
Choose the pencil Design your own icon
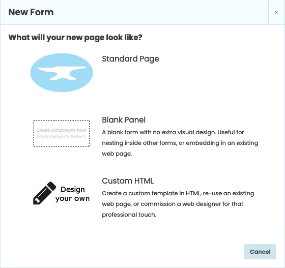62,194
